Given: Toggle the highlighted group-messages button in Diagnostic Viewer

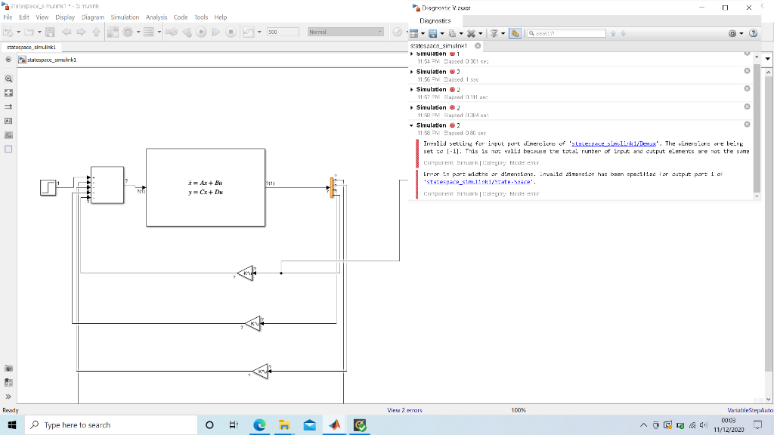Looking at the screenshot, I should (x=515, y=33).
